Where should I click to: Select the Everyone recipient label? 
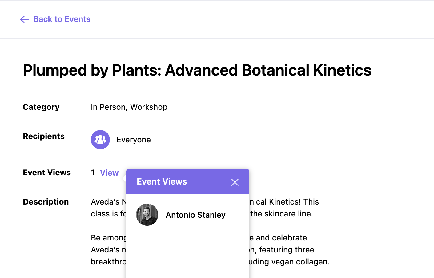[134, 140]
